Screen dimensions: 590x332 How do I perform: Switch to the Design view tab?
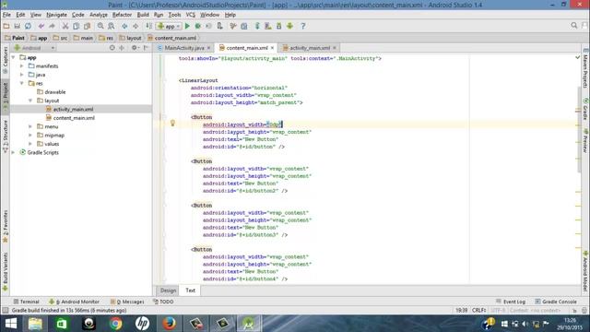(168, 290)
